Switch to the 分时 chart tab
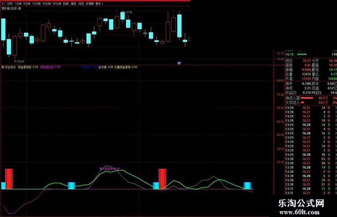This screenshot has width=337, height=217. point(10,4)
